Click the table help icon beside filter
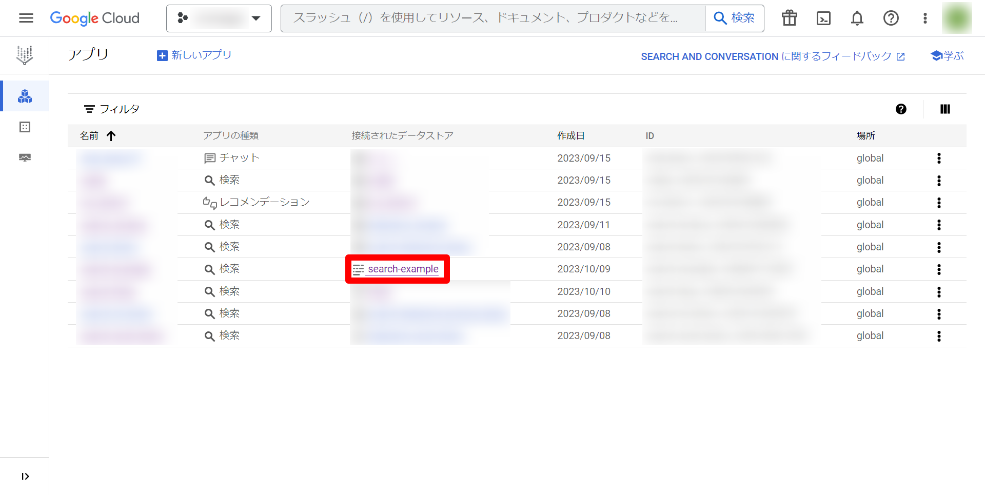Viewport: 985px width, 495px height. tap(901, 109)
